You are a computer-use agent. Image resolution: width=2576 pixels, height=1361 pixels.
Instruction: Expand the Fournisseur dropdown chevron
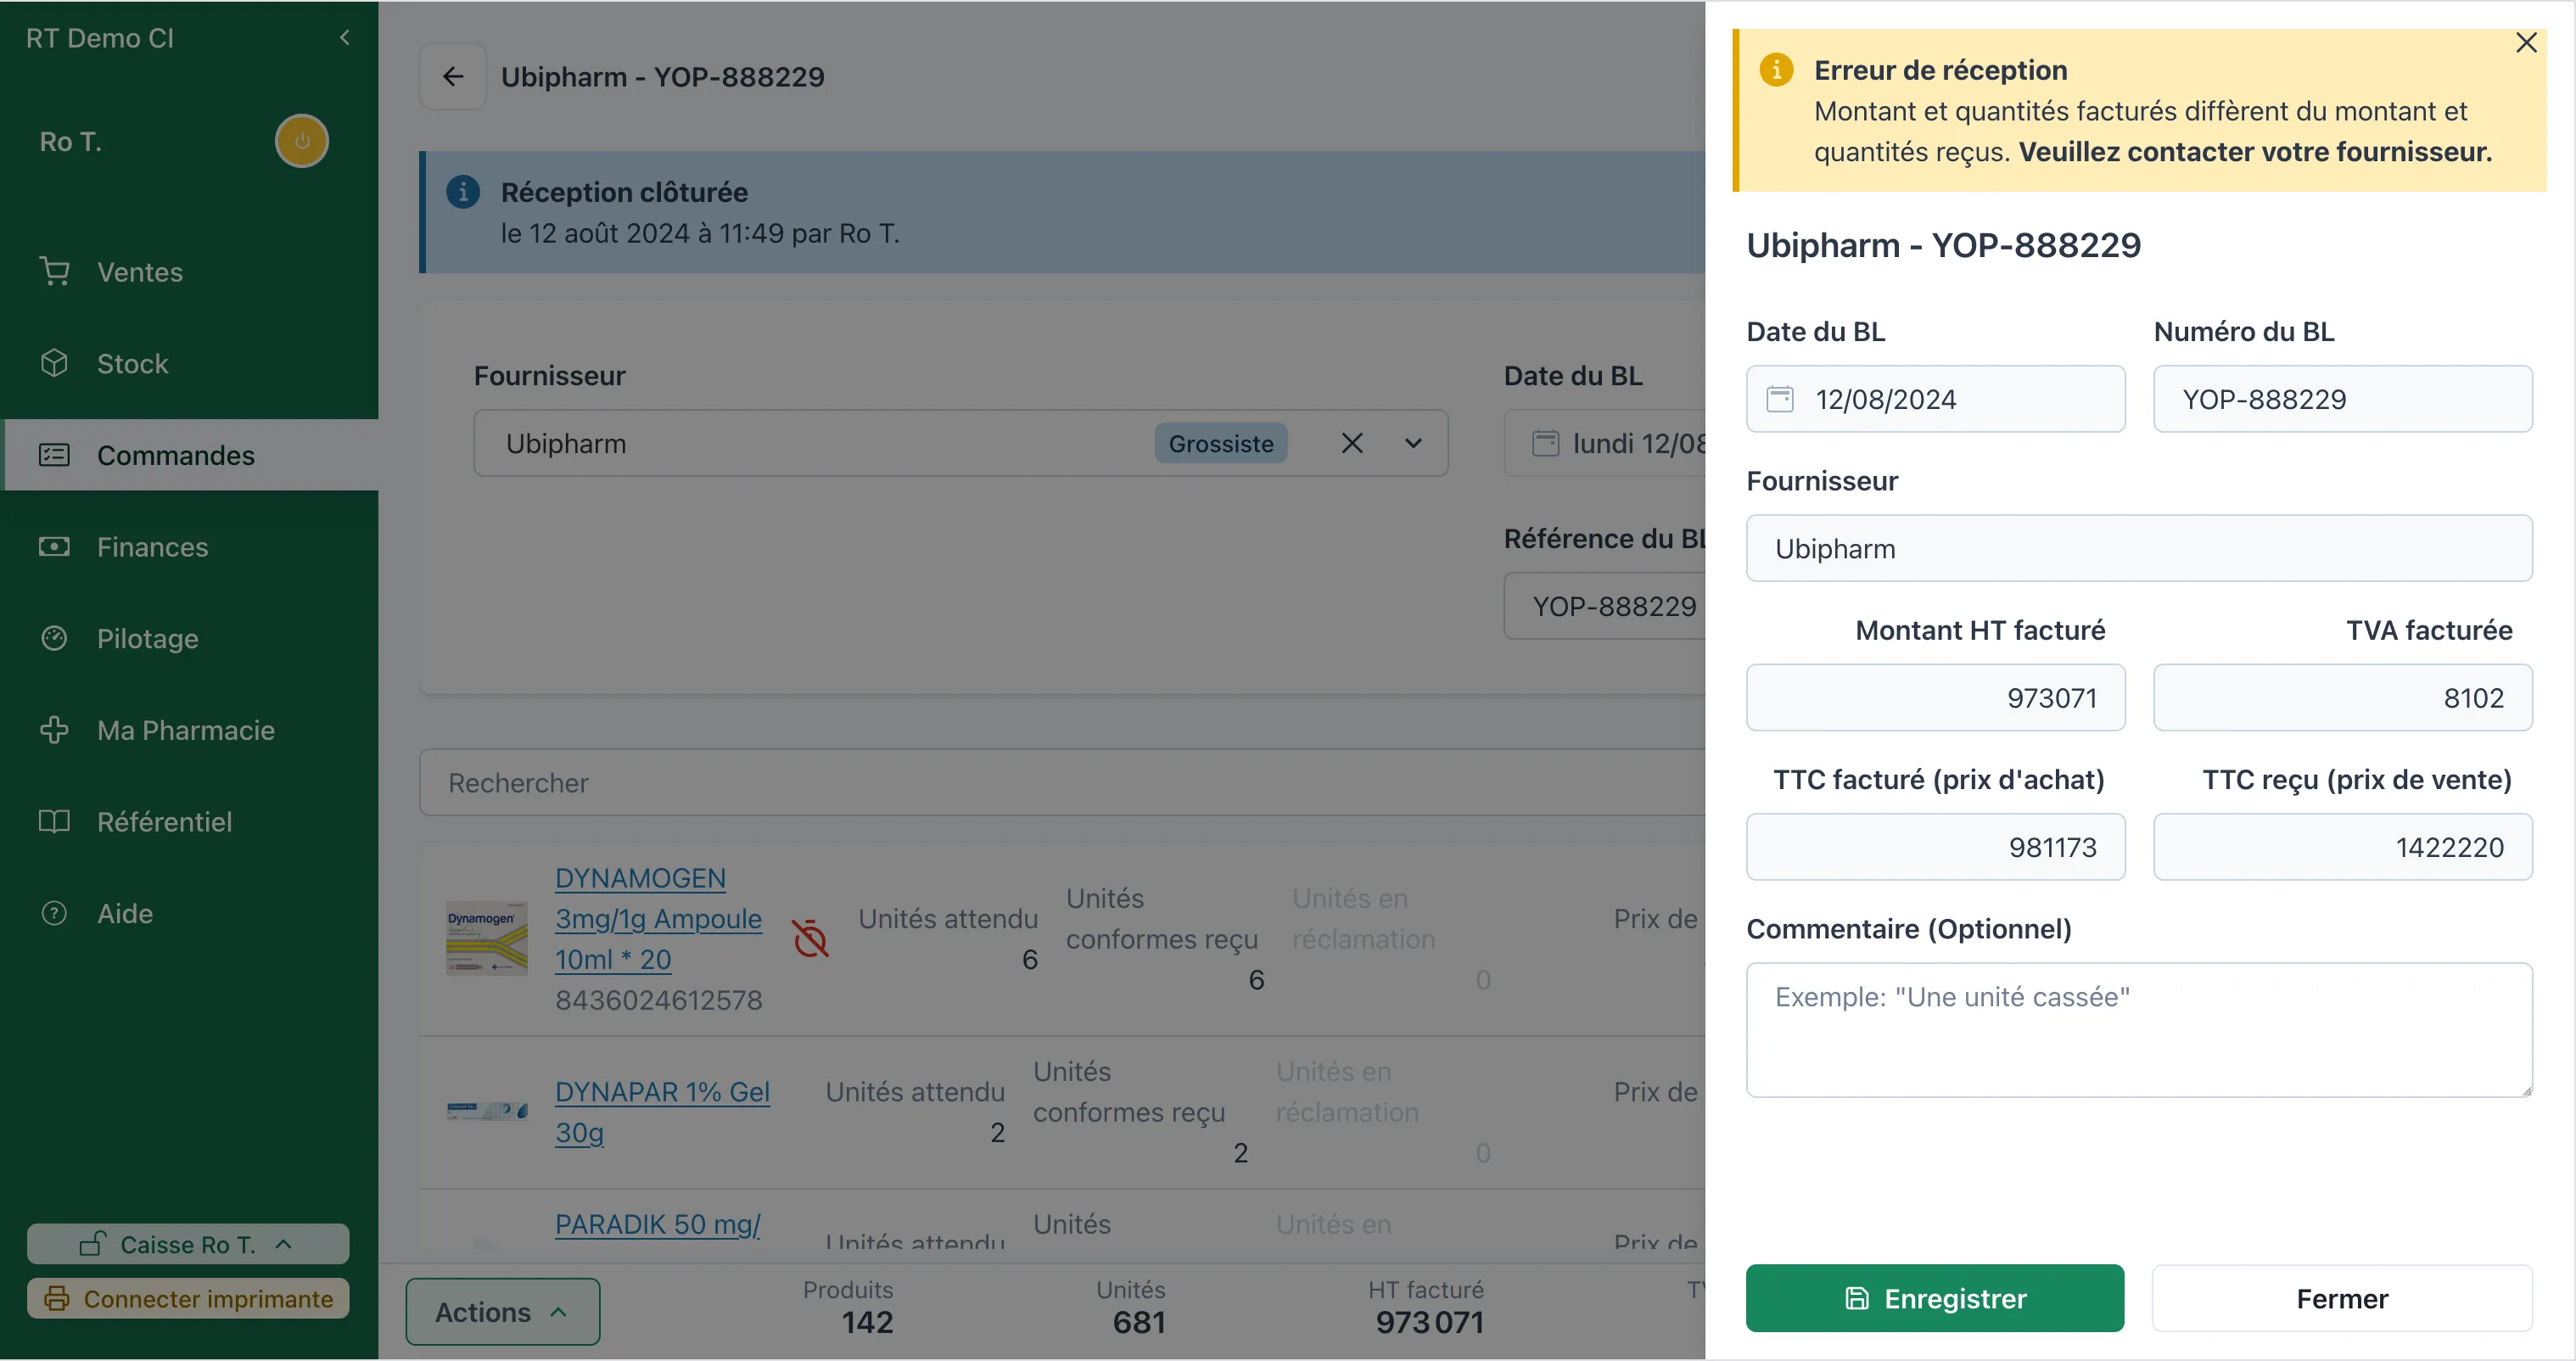[1413, 443]
